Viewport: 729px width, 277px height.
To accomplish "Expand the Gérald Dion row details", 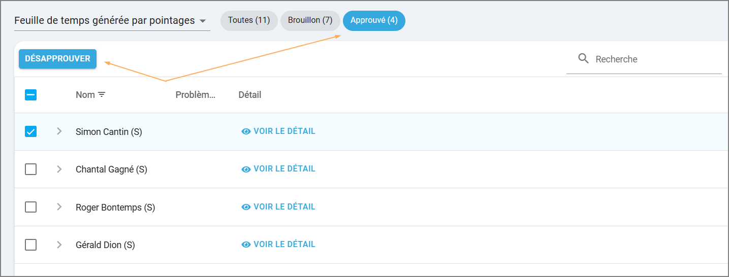I will (x=59, y=245).
